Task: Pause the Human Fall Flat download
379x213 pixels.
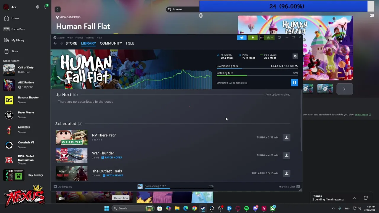Action: point(294,83)
